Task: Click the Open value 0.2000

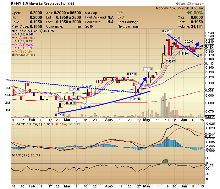Action: click(36, 13)
